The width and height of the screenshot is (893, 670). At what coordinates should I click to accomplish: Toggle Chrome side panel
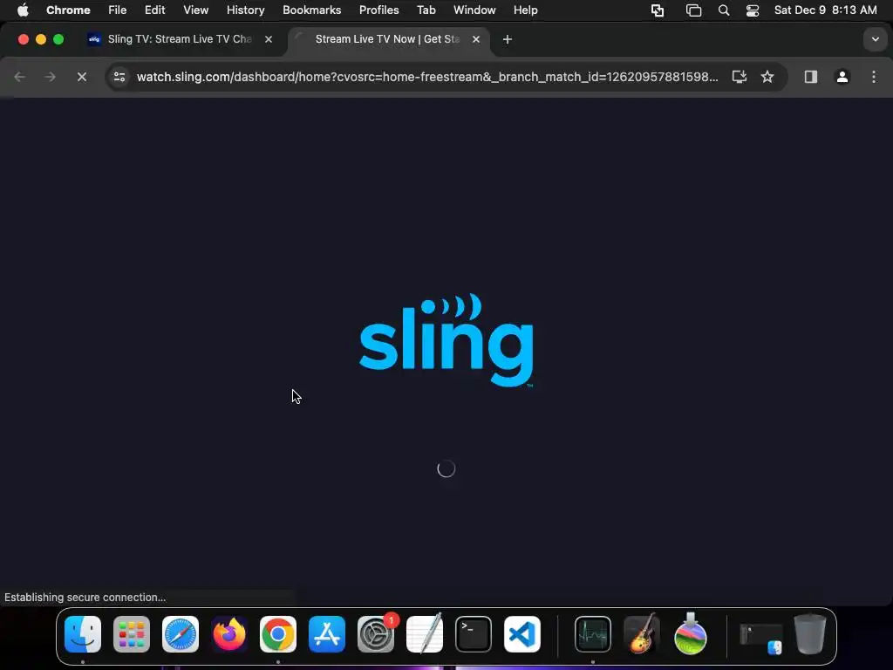(x=810, y=77)
